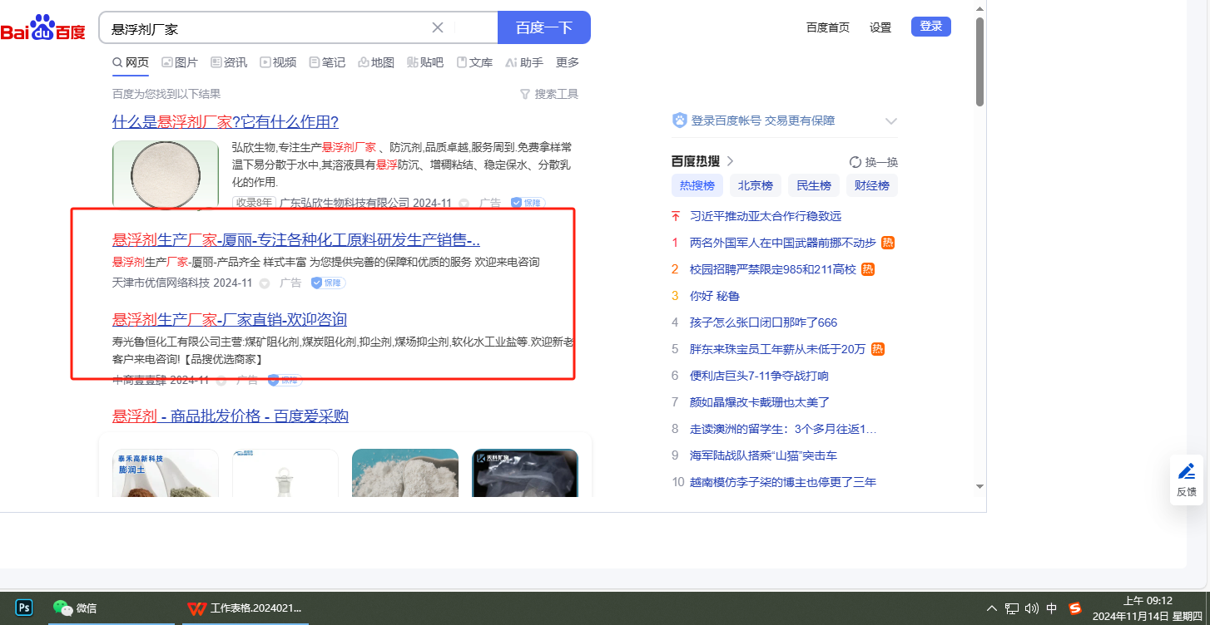Open the feedback (反馈) pen icon
The height and width of the screenshot is (625, 1210).
1187,472
